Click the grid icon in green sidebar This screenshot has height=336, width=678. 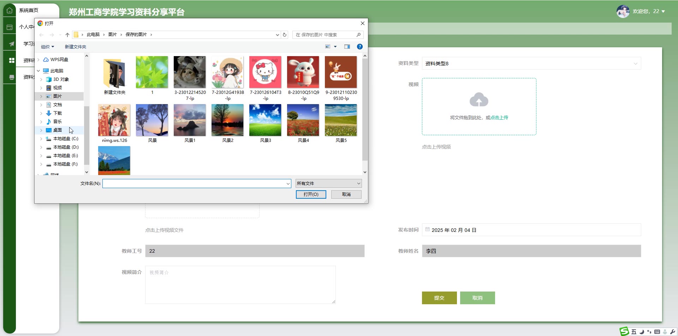tap(11, 60)
